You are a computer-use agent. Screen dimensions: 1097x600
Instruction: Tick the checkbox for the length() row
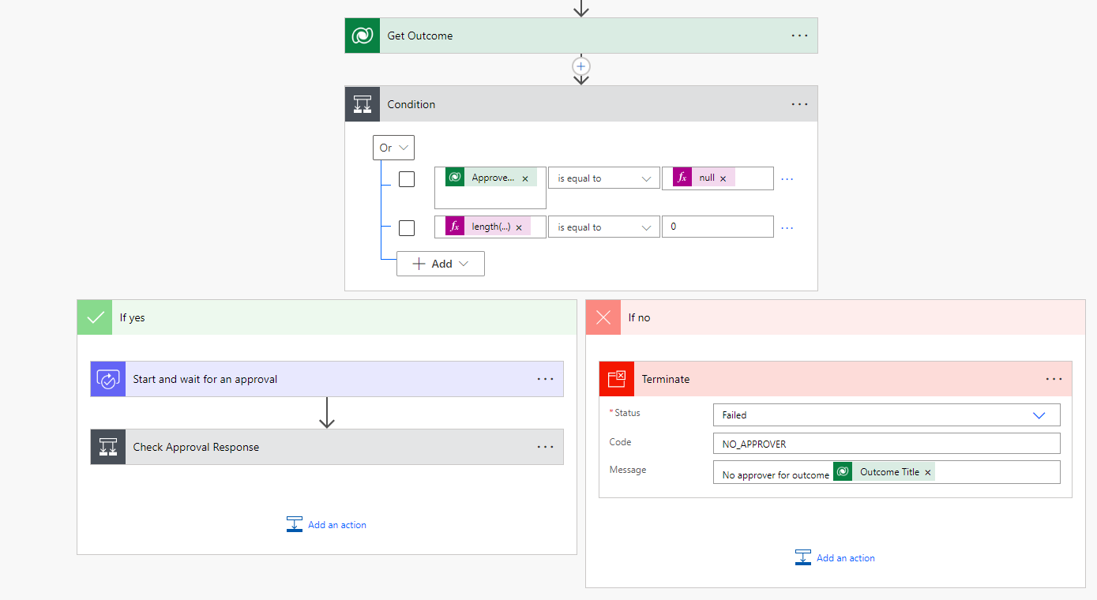407,228
